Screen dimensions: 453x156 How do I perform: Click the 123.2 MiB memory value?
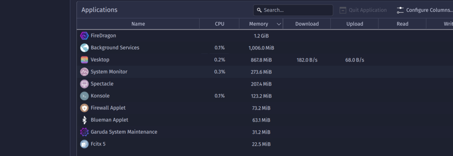tap(261, 96)
